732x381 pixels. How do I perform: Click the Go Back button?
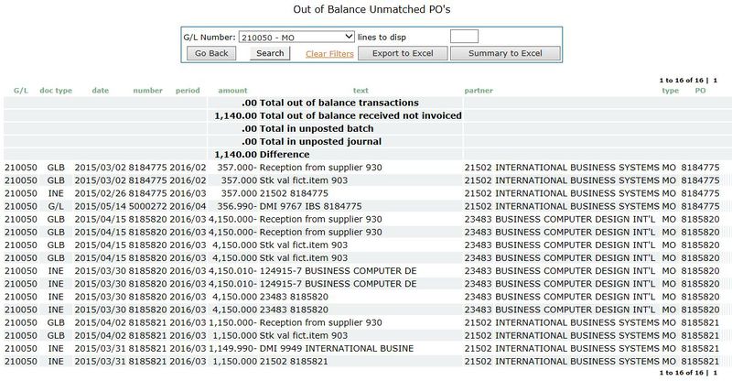tap(211, 53)
